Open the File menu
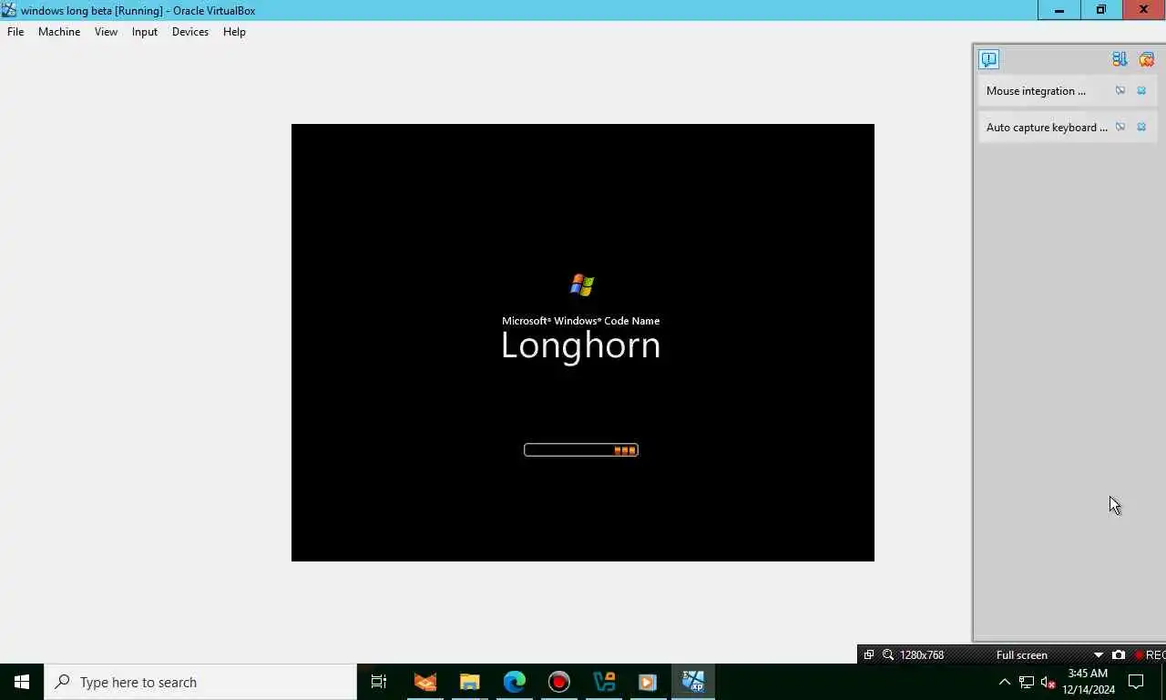 [x=15, y=32]
